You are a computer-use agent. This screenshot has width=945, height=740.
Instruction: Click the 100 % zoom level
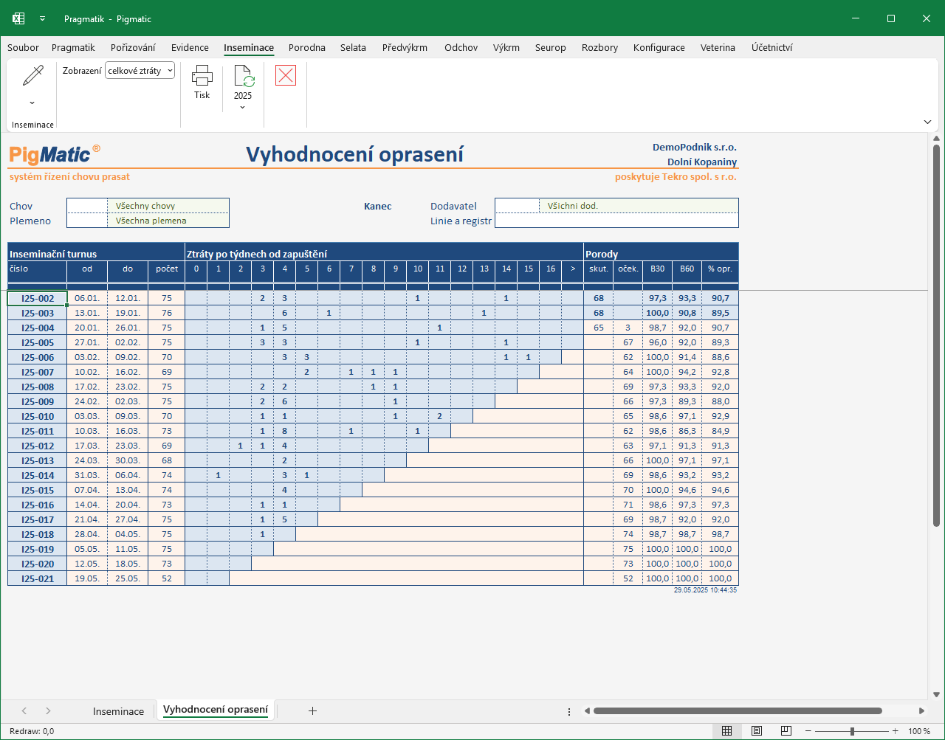(919, 731)
